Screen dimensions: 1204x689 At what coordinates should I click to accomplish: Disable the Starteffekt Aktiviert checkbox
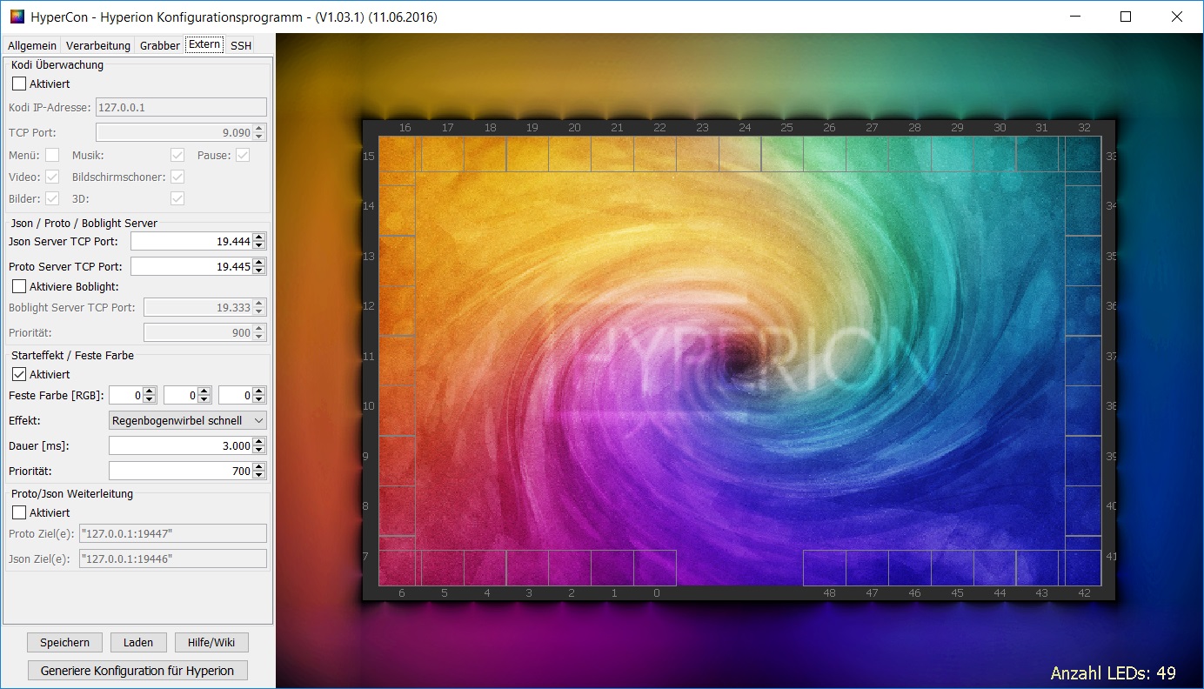point(19,374)
